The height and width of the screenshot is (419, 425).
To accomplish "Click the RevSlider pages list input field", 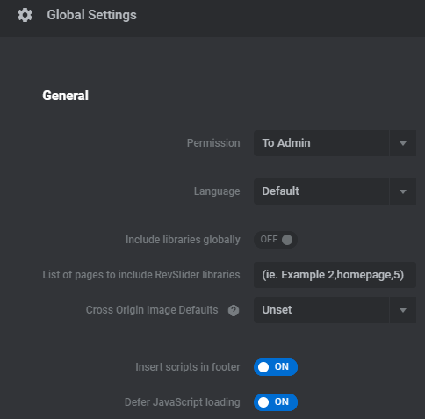I will point(335,275).
